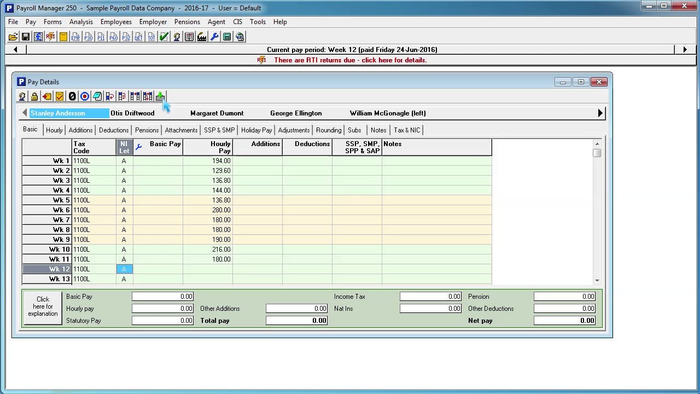Screen dimensions: 700x394
Task: Click the green checkmark toolbar icon
Action: click(164, 37)
